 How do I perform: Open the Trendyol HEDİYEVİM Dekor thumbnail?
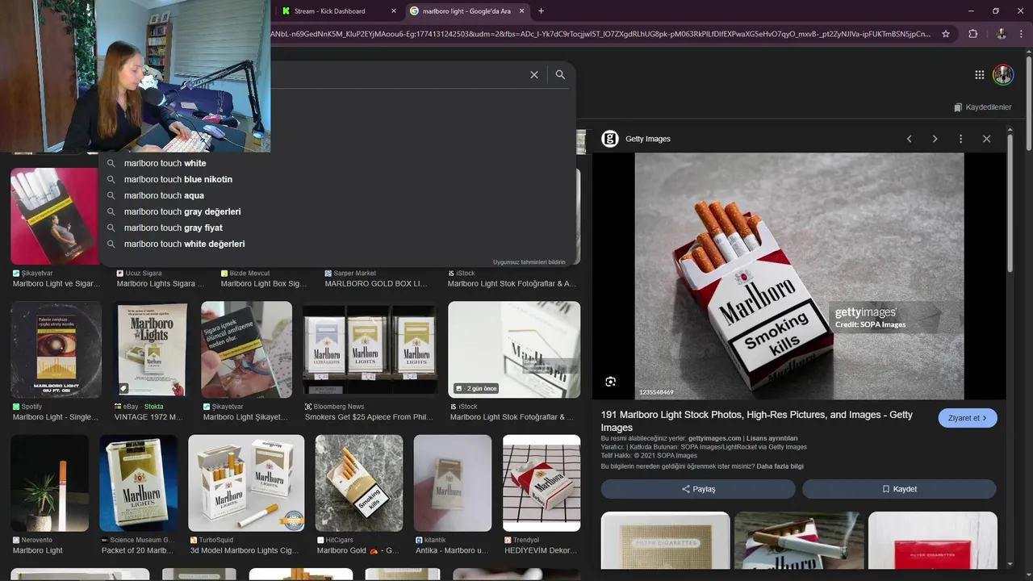point(542,483)
